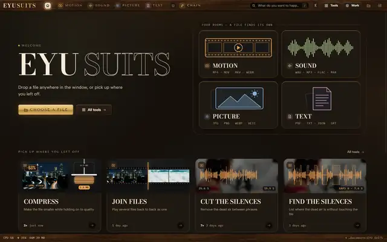Viewport: 387px width, 242px height.
Task: Switch to the Motion room tab
Action: coord(70,5)
